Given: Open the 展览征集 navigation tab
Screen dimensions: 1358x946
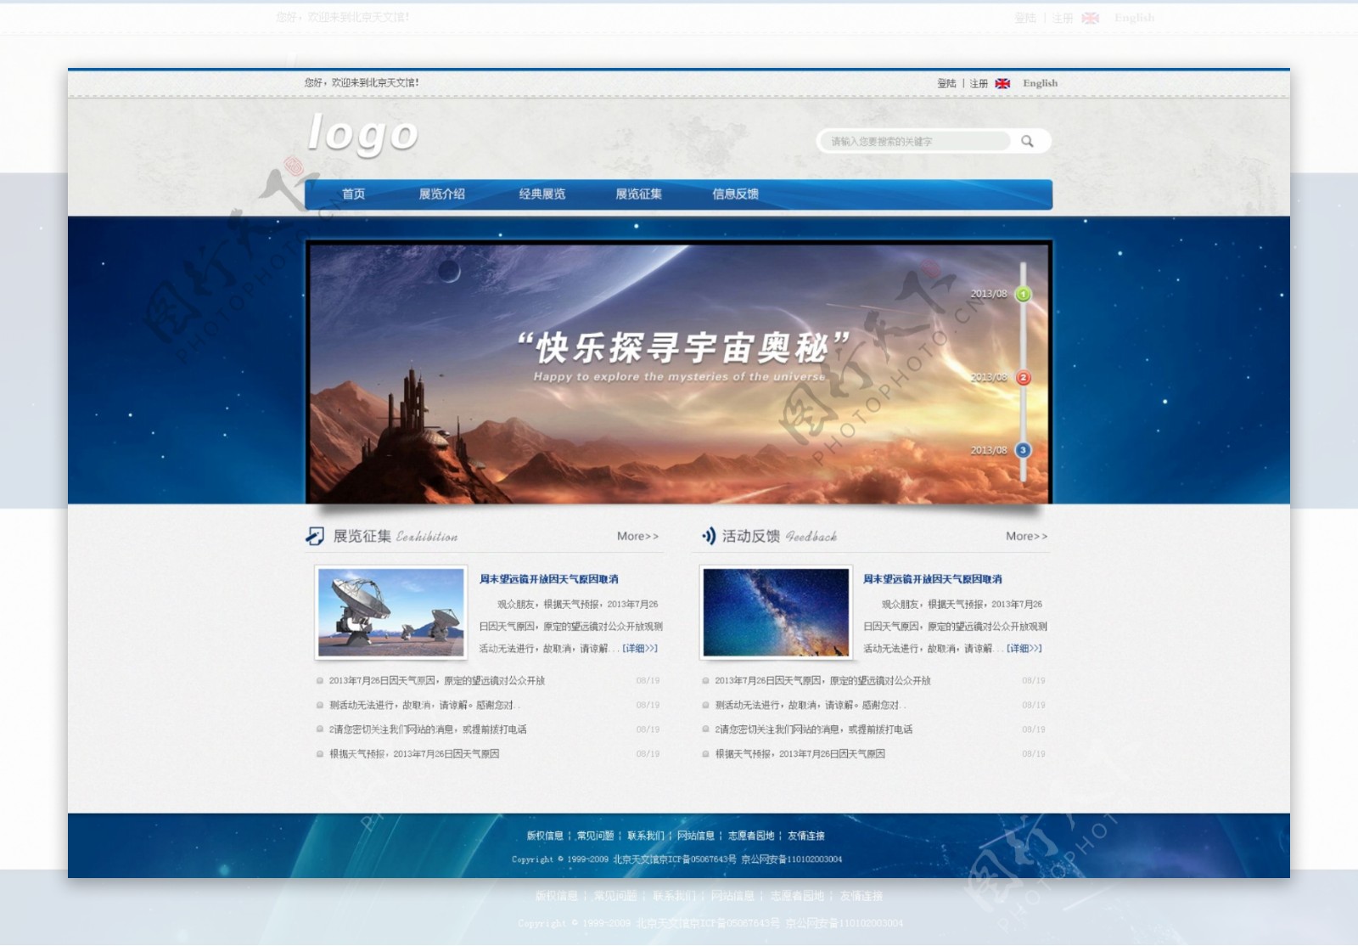Looking at the screenshot, I should click(638, 194).
